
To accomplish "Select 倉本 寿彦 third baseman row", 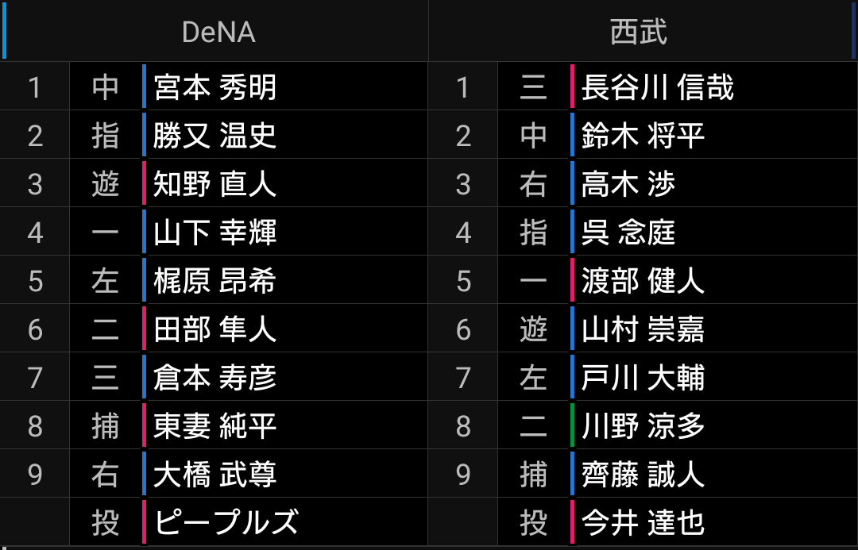I will tap(214, 377).
